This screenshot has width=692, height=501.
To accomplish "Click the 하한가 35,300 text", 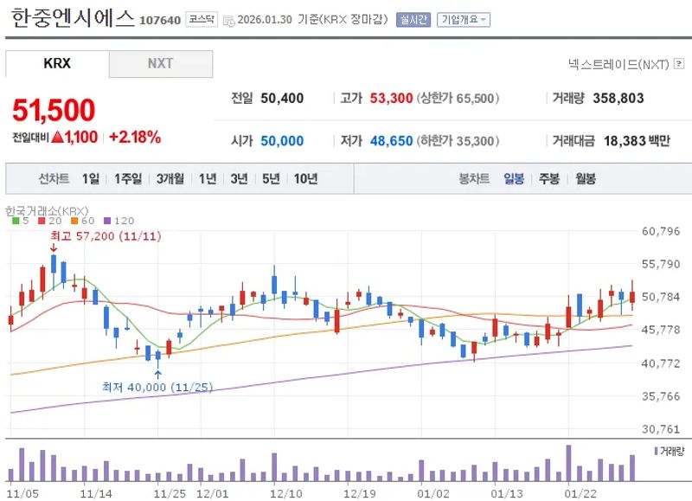I will point(458,141).
